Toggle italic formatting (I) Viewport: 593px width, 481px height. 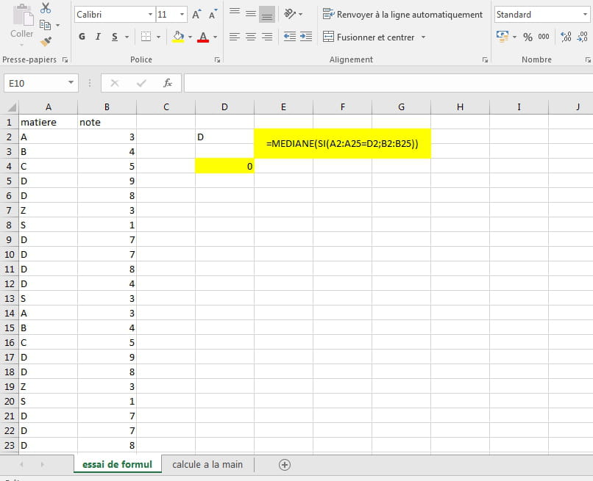click(98, 37)
